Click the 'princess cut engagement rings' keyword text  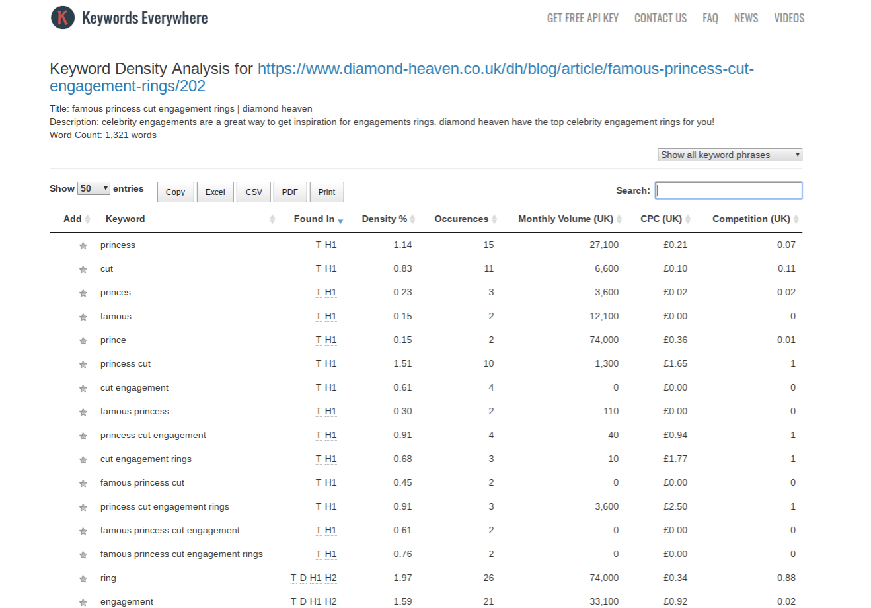pyautogui.click(x=165, y=506)
